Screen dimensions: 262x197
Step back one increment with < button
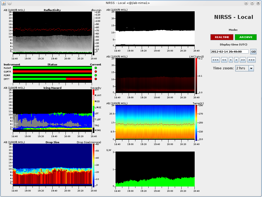(231, 60)
